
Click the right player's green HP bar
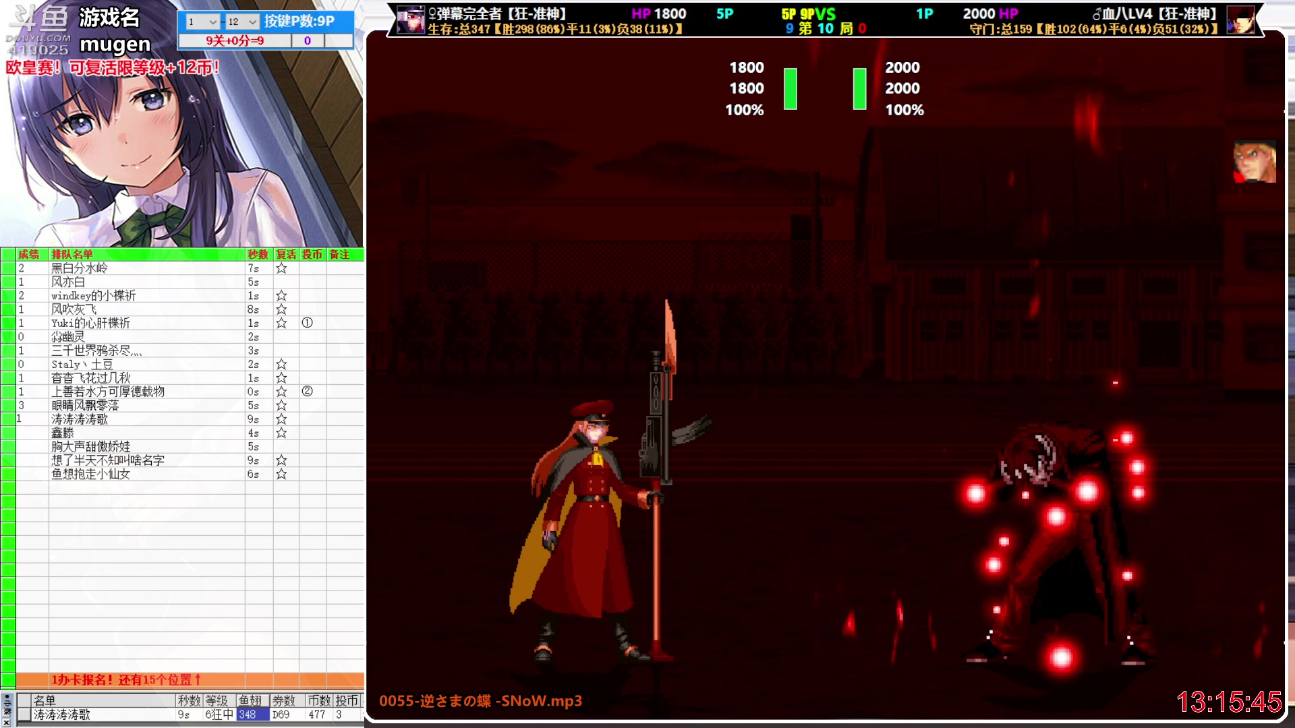pyautogui.click(x=859, y=88)
